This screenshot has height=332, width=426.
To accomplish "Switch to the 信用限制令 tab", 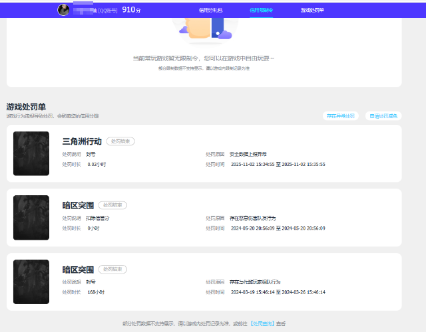I will [261, 11].
